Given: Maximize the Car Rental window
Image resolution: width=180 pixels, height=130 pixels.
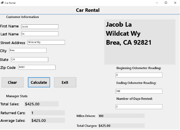Looking at the screenshot, I should (x=166, y=3).
